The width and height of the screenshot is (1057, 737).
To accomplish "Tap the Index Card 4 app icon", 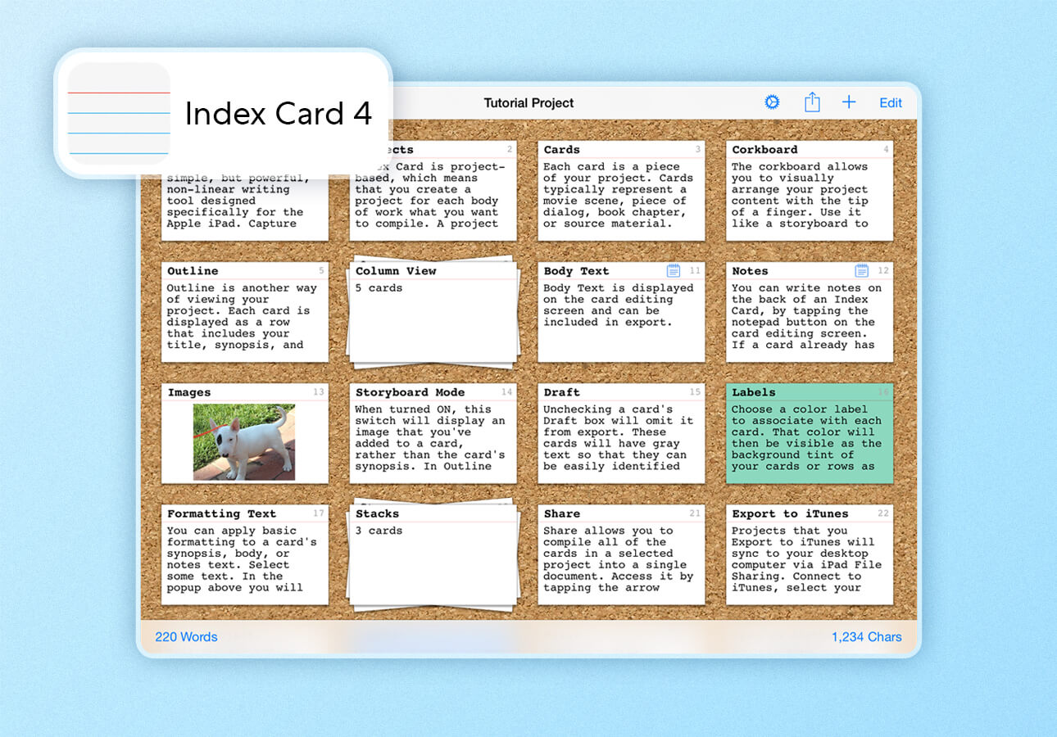I will tap(119, 113).
